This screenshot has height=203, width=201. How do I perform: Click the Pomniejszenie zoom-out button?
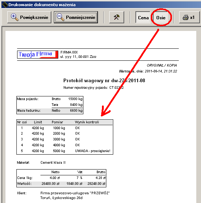76,17
